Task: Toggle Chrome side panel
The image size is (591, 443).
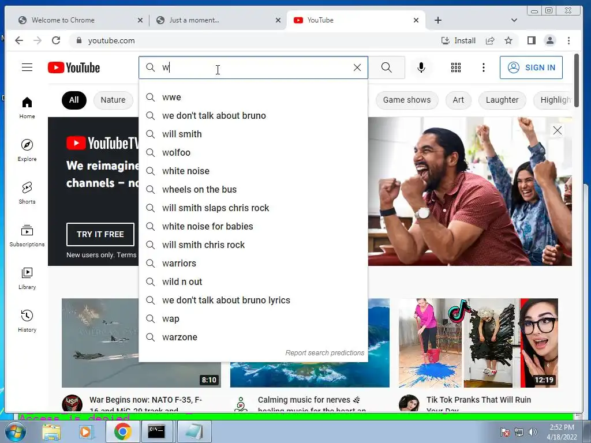Action: coord(532,40)
